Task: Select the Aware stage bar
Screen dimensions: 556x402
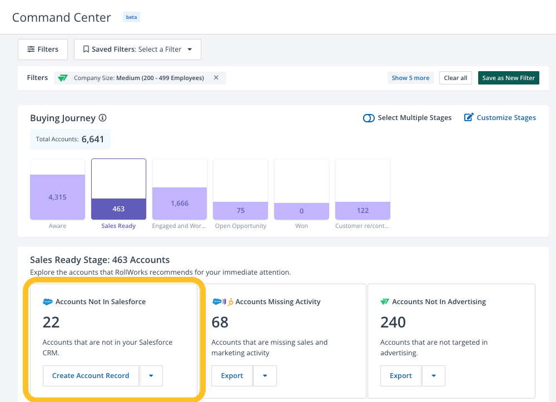Action: click(57, 189)
